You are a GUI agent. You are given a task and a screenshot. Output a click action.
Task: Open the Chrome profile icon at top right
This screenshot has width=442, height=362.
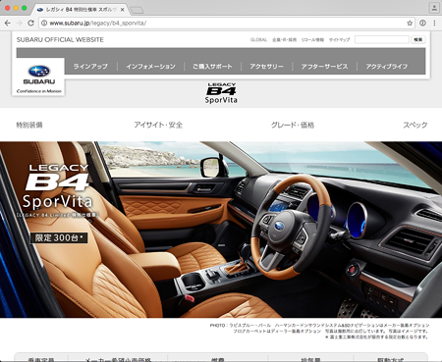pyautogui.click(x=434, y=8)
